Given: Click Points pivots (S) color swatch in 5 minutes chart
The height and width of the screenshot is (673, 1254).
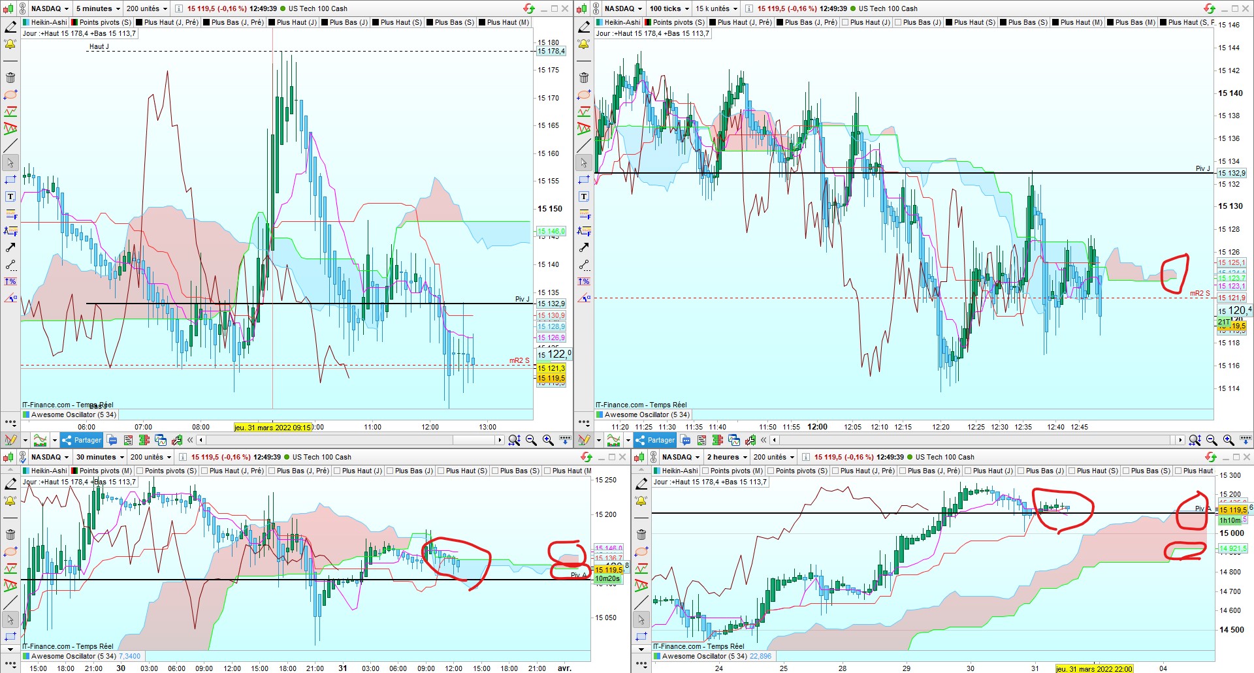Looking at the screenshot, I should pyautogui.click(x=74, y=22).
